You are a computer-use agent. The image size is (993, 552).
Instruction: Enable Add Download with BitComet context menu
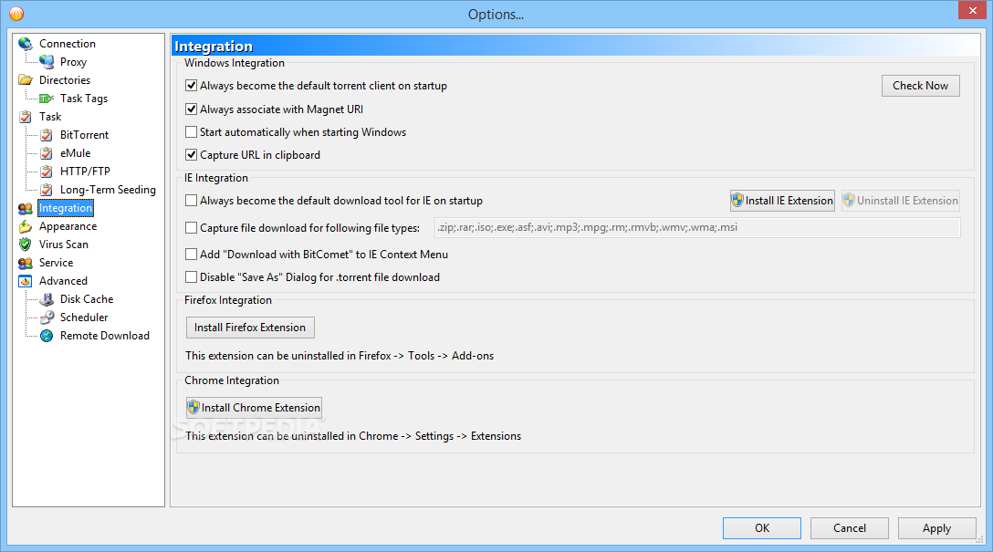point(191,254)
